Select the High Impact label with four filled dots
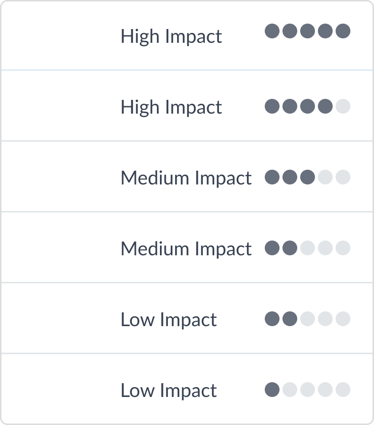 [x=171, y=107]
